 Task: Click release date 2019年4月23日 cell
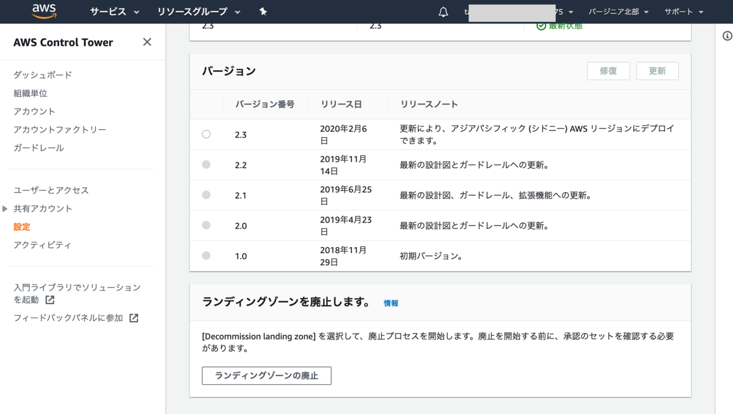coord(346,226)
